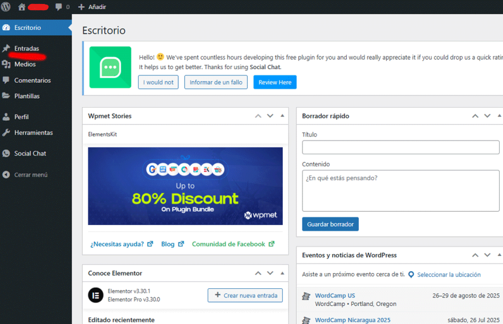Move Conoce Elementor widget up
The image size is (503, 324).
(x=258, y=273)
